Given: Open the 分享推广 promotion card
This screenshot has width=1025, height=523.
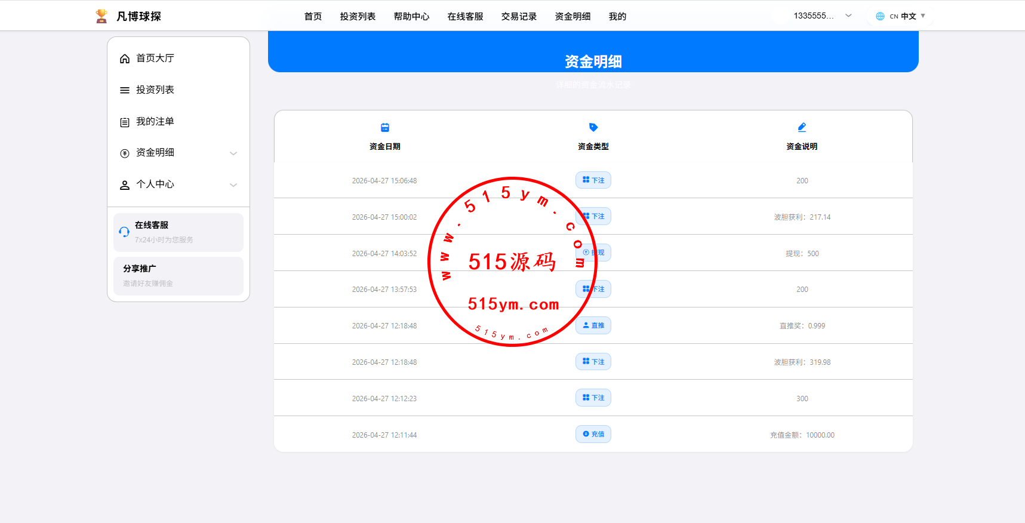Looking at the screenshot, I should pyautogui.click(x=178, y=275).
